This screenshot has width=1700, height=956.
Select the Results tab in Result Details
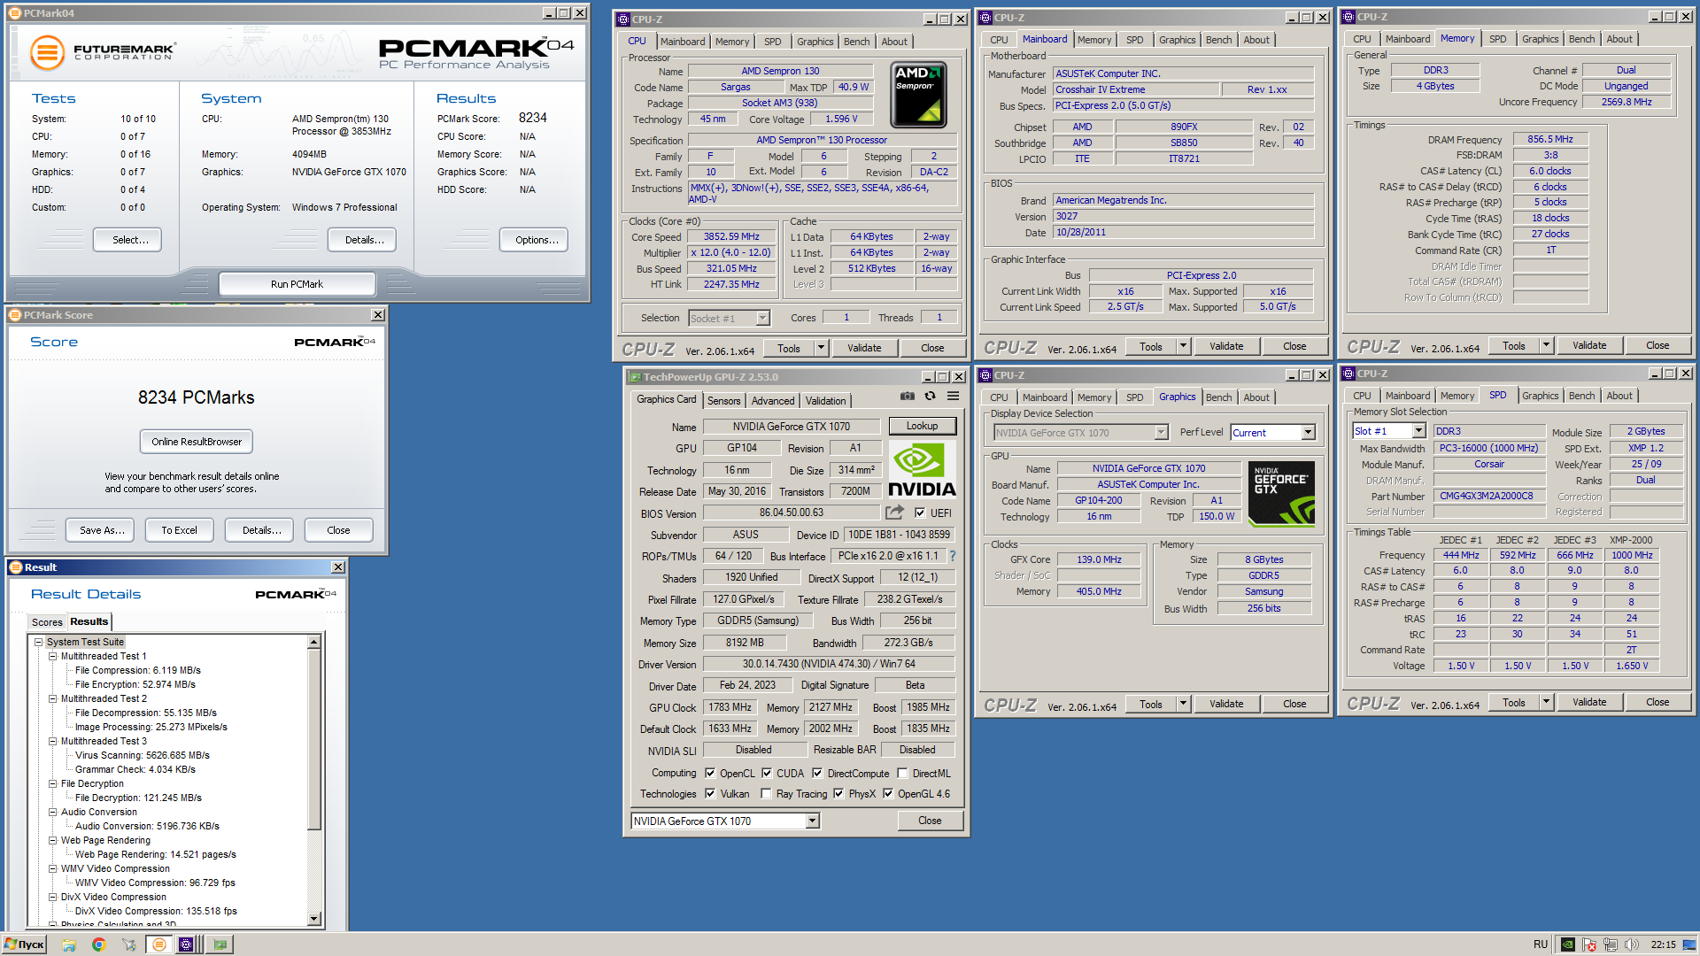pos(89,621)
